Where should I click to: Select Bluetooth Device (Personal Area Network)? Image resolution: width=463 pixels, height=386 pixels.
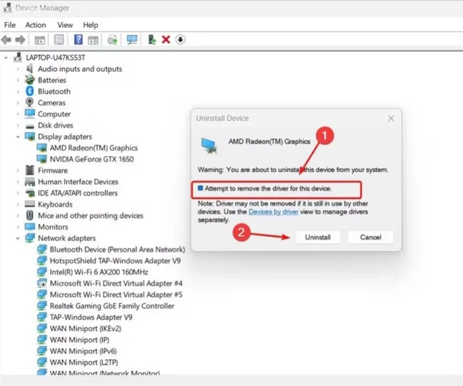click(x=117, y=249)
